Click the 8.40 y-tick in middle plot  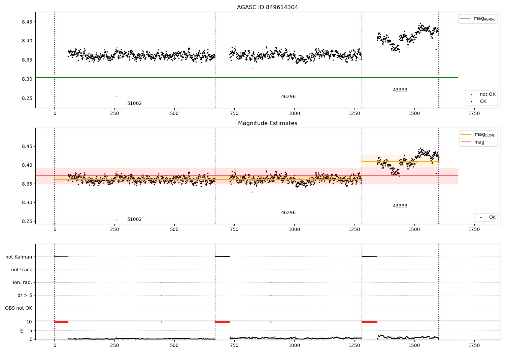tap(27, 165)
